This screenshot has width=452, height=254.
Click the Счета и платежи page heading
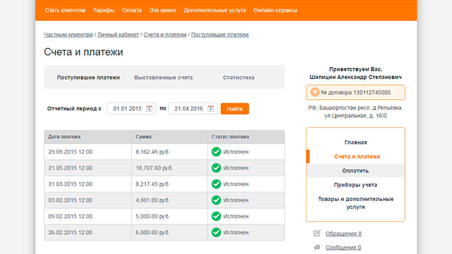pyautogui.click(x=84, y=52)
